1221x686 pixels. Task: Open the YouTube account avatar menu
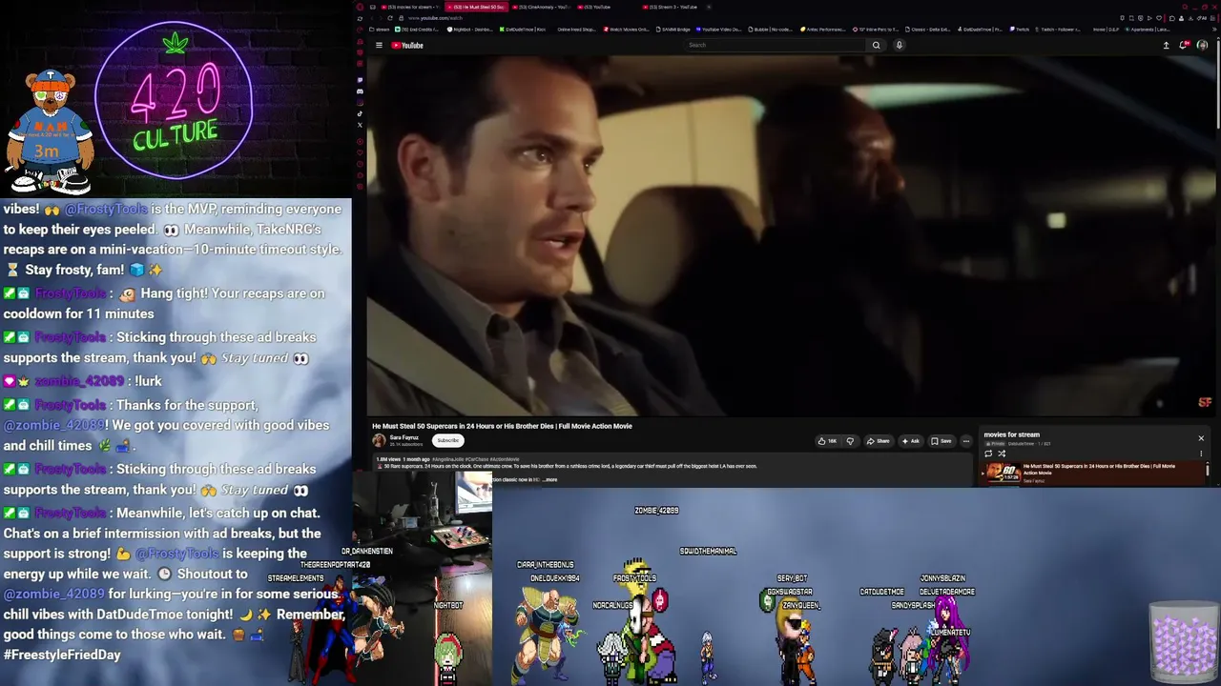click(1202, 45)
